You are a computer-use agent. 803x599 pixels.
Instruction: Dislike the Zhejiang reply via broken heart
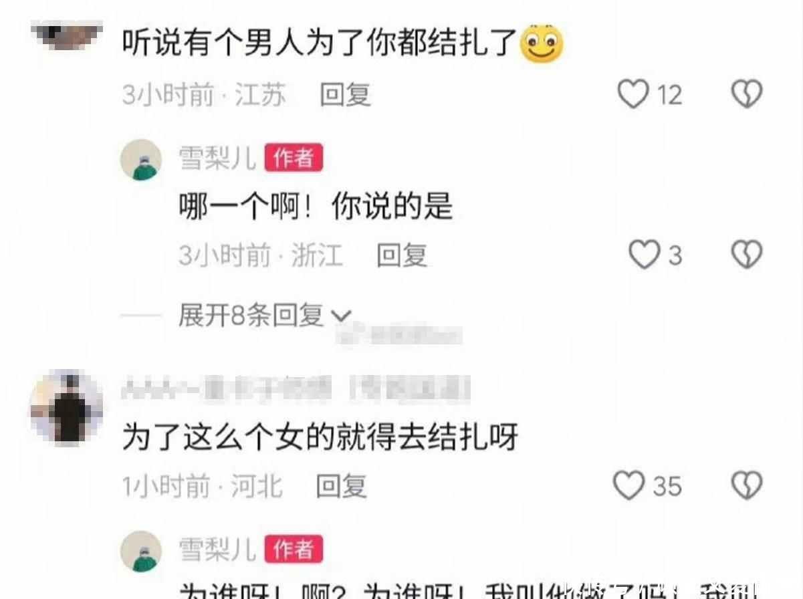746,255
